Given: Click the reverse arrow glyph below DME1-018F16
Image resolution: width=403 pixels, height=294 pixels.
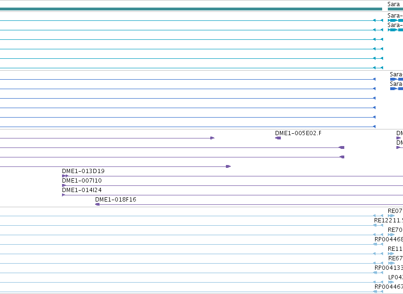Looking at the screenshot, I should [98, 204].
